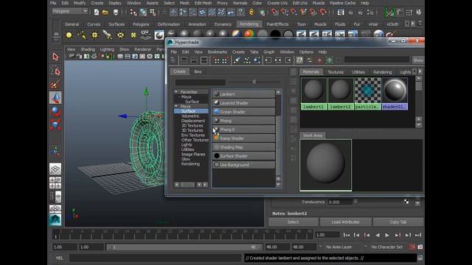Create a spot light from shelf
472x265 pixels.
(x=107, y=35)
